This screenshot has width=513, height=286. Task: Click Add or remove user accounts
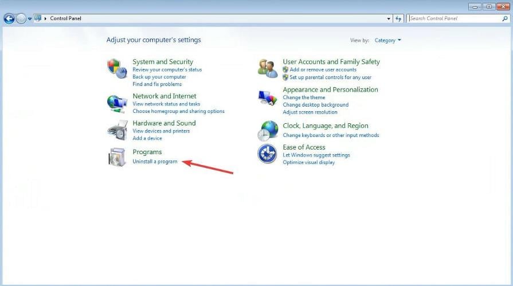323,69
